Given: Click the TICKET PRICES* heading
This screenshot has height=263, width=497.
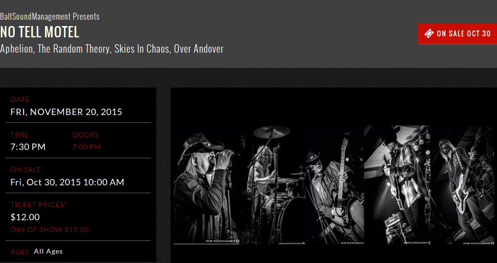Looking at the screenshot, I should coord(39,205).
